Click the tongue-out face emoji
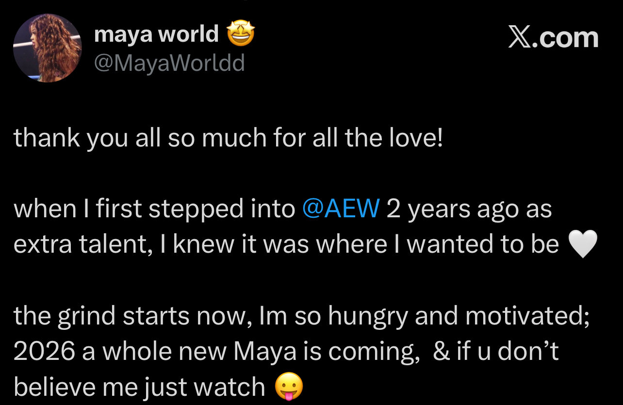623x405 pixels. [289, 388]
